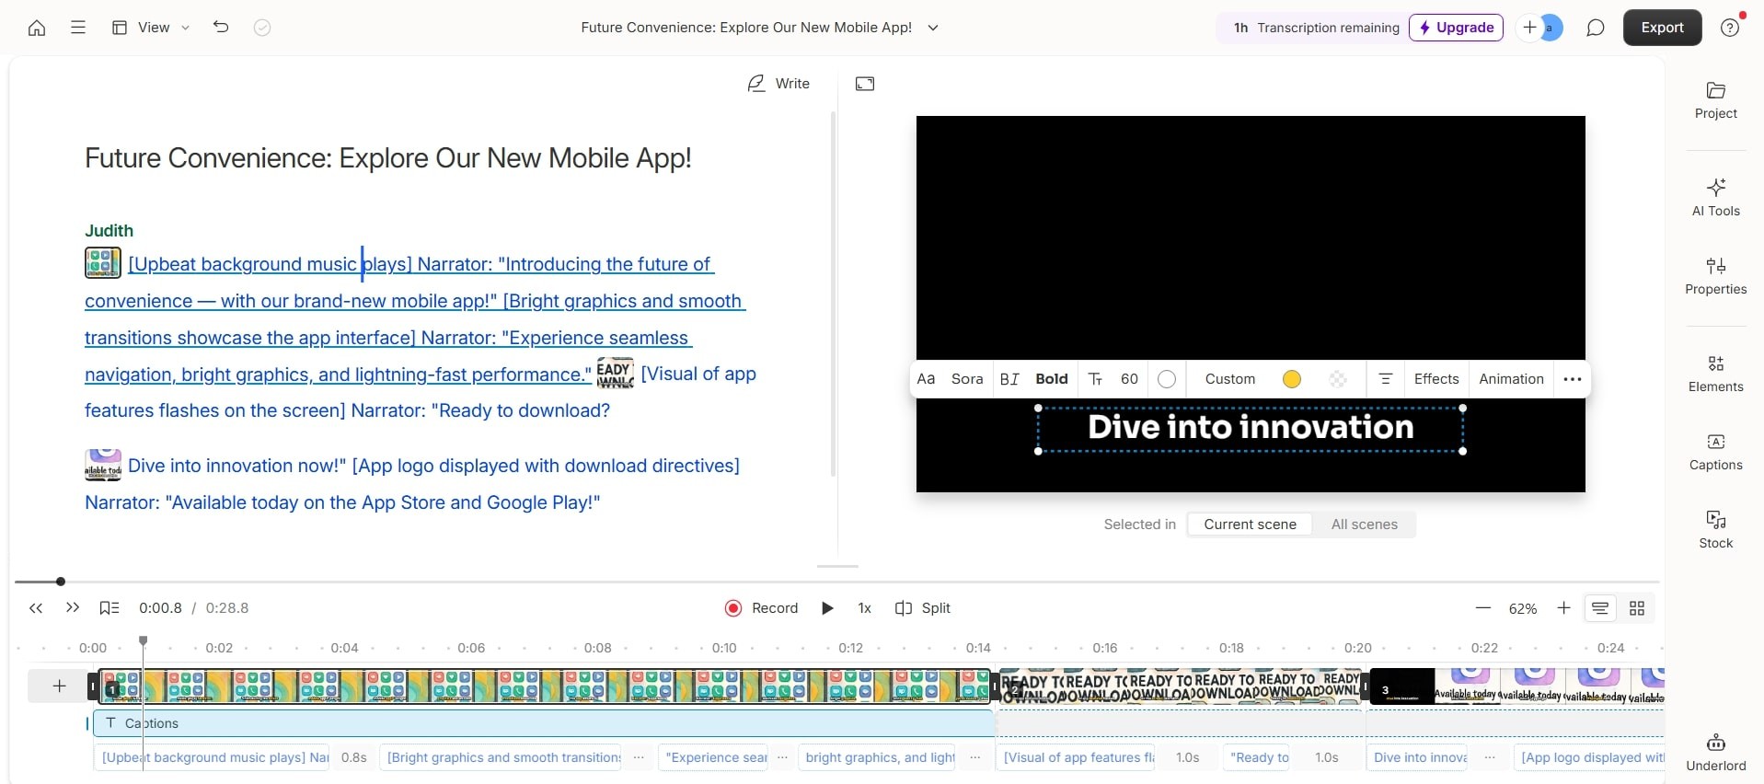Select the transparent background swatch
Viewport: 1764px width, 784px height.
[x=1338, y=379]
